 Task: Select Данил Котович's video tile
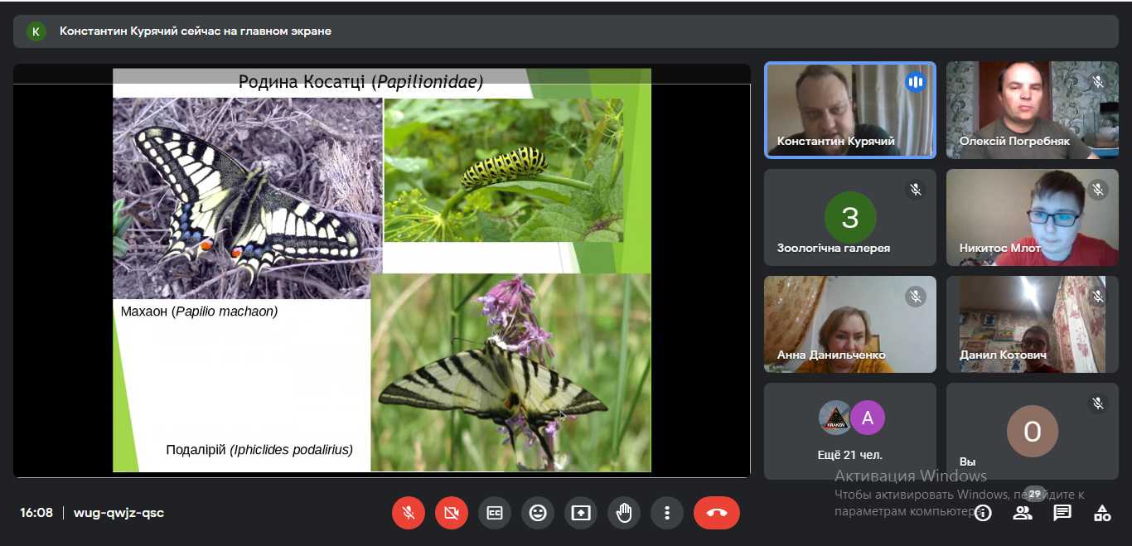tap(1033, 324)
